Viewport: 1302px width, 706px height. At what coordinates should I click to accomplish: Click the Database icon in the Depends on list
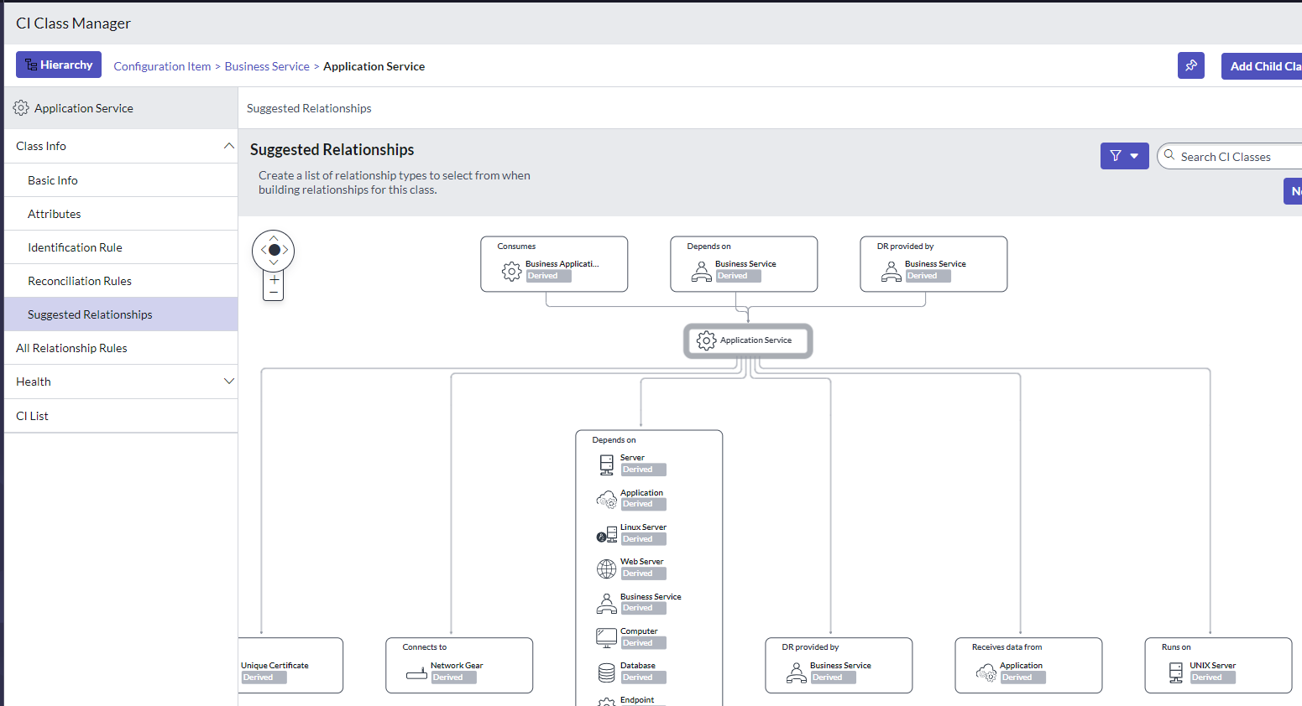(606, 672)
